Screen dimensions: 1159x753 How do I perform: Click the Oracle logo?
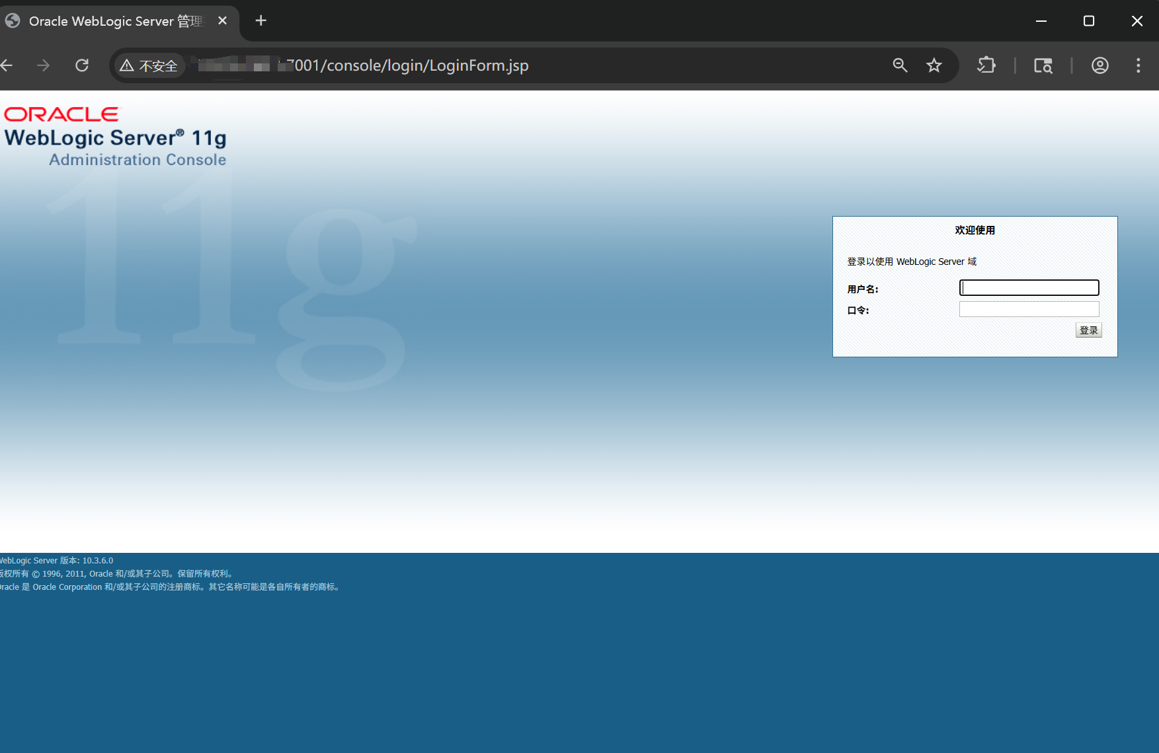coord(62,114)
